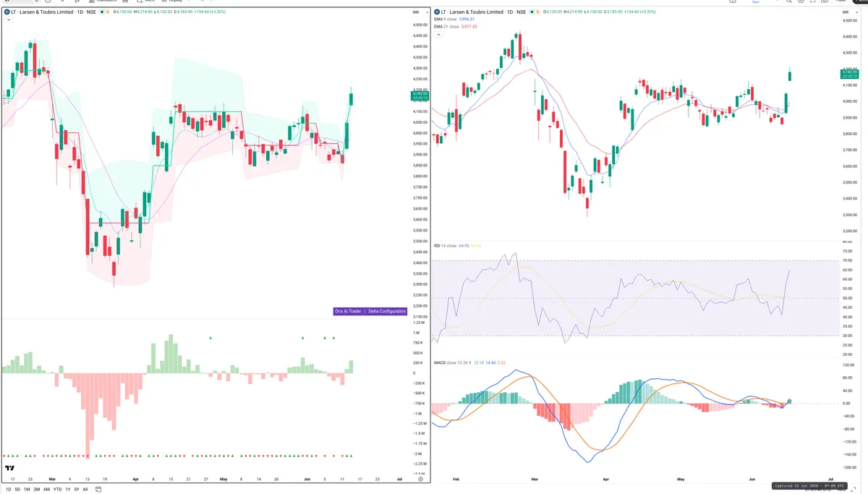Click right chart symbol title LT Larsen & Toubro
This screenshot has height=494, width=868.
482,12
